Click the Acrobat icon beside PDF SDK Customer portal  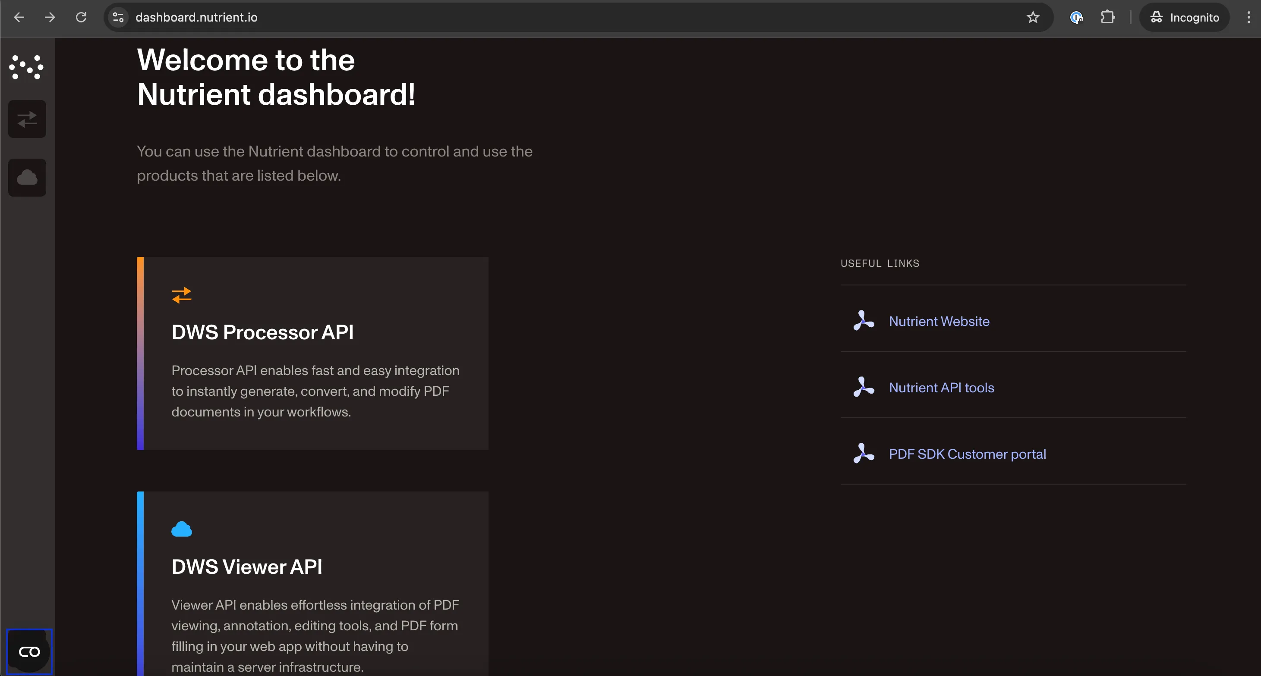click(x=863, y=454)
